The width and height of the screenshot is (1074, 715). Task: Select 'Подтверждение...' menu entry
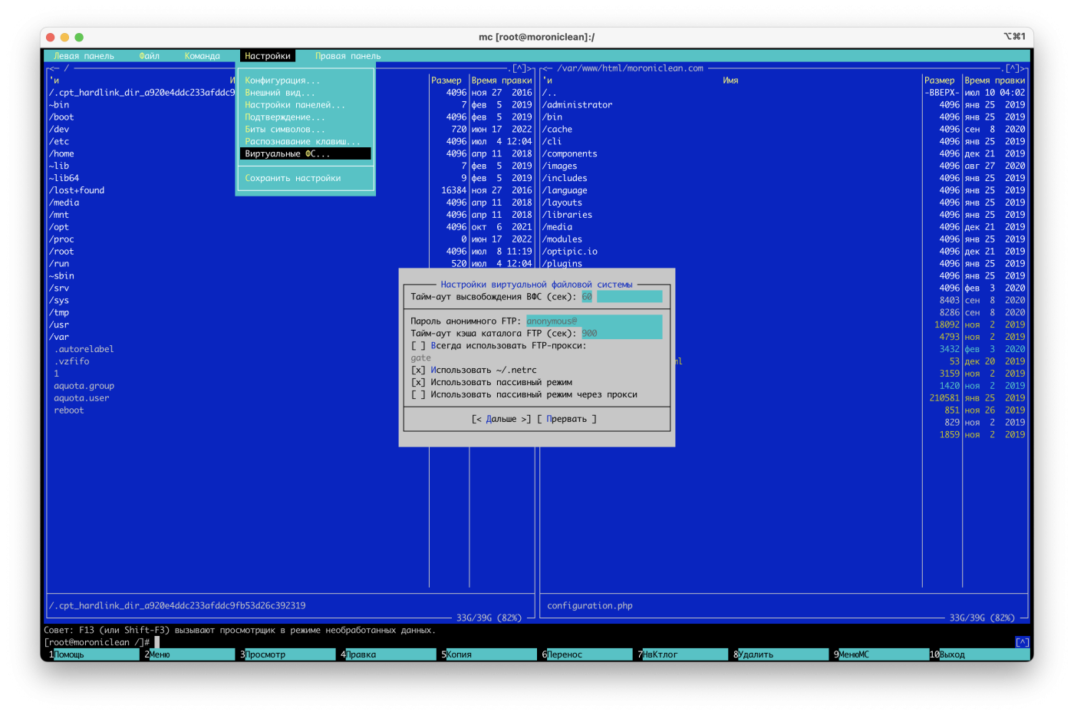pos(305,117)
